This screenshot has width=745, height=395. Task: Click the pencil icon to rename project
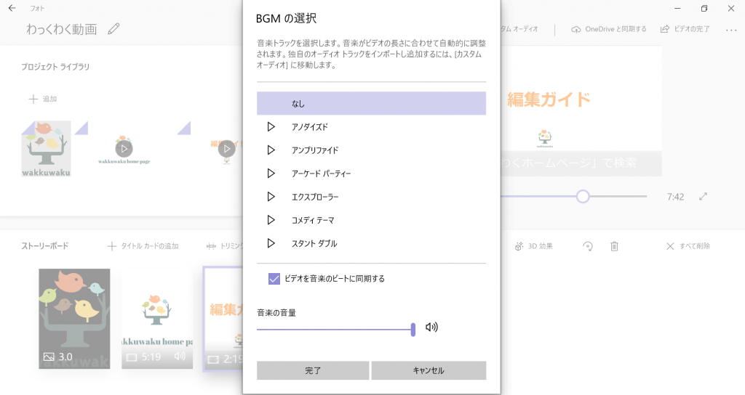click(x=113, y=29)
